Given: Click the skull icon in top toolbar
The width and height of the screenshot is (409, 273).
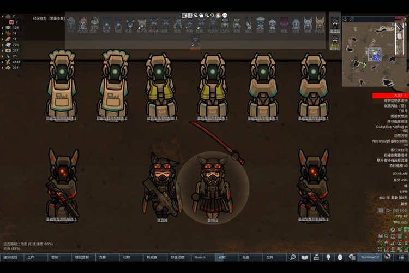Looking at the screenshot, I should tap(225, 15).
